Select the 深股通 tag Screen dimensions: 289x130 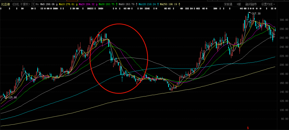point(228,4)
